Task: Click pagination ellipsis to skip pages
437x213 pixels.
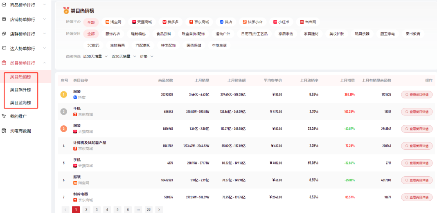Action: pos(138,210)
